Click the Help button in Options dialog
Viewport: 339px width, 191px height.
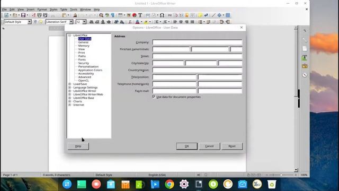point(78,146)
